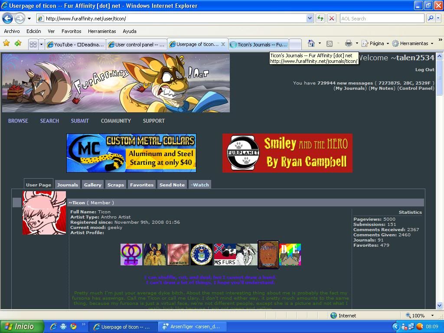Show Quick Tabs thumbnail view
444x333 pixels.
pyautogui.click(x=33, y=45)
